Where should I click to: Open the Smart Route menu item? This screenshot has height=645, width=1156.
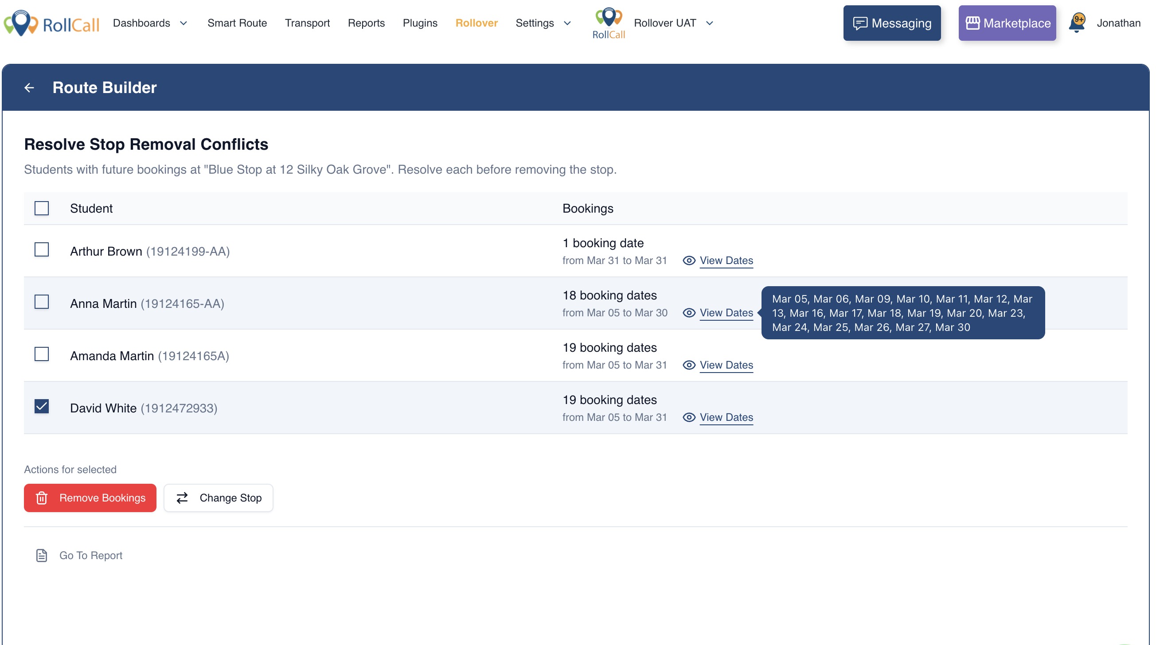(237, 23)
